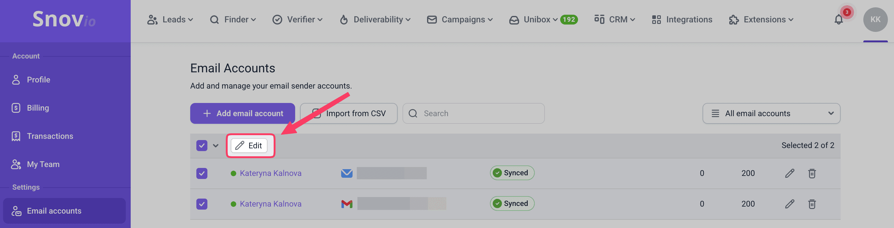Click trash icon for the Gmail account
894x228 pixels.
[812, 204]
